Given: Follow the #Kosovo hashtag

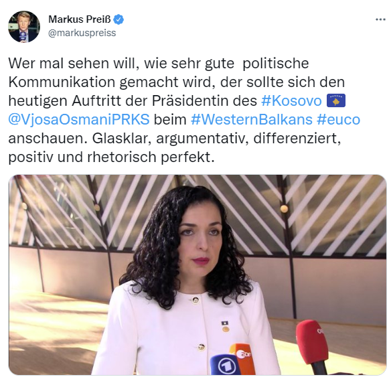Looking at the screenshot, I should pyautogui.click(x=291, y=100).
